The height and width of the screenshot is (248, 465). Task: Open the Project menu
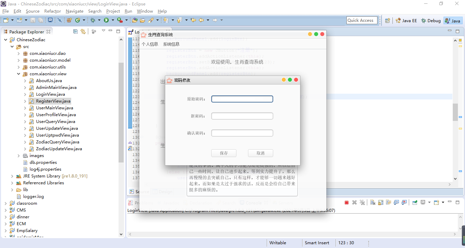click(113, 11)
